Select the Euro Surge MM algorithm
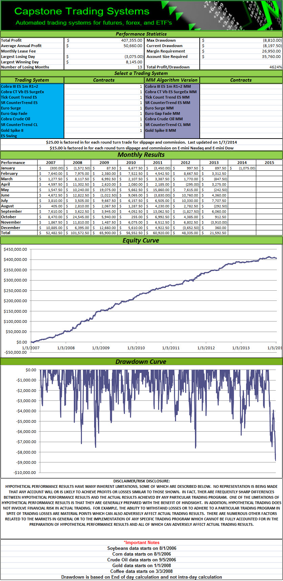The width and height of the screenshot is (283, 581). [159, 108]
